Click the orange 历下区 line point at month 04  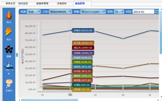pos(123,68)
